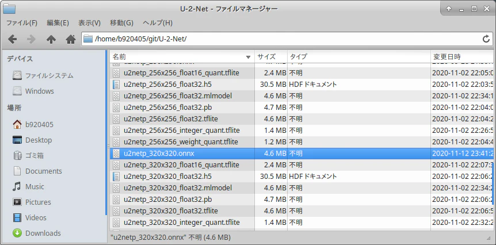Image resolution: width=496 pixels, height=245 pixels.
Task: Open the ゴミ箱 trash in sidebar
Action: click(x=28, y=155)
